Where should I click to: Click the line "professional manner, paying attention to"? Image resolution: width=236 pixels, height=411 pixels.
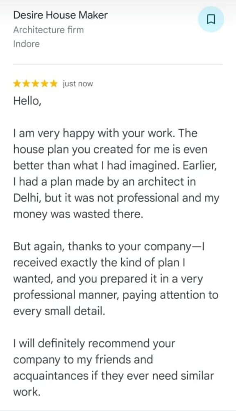point(116,295)
